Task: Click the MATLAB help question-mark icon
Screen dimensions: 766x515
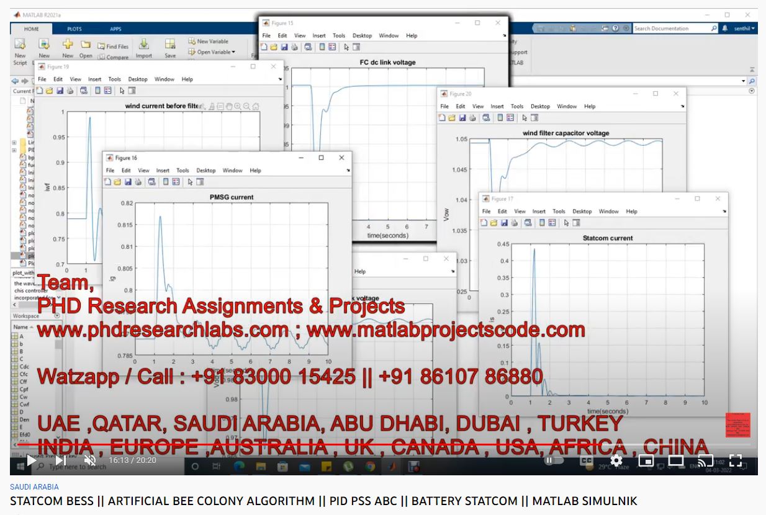Action: (615, 29)
